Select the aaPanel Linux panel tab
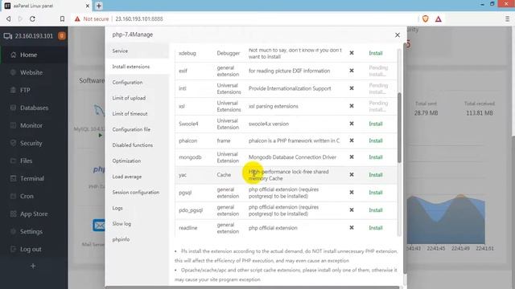This screenshot has height=289, width=515. (46, 6)
